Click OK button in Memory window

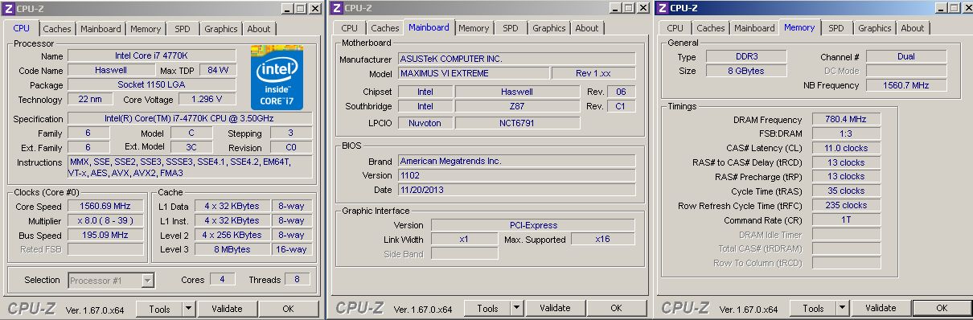pyautogui.click(x=942, y=309)
